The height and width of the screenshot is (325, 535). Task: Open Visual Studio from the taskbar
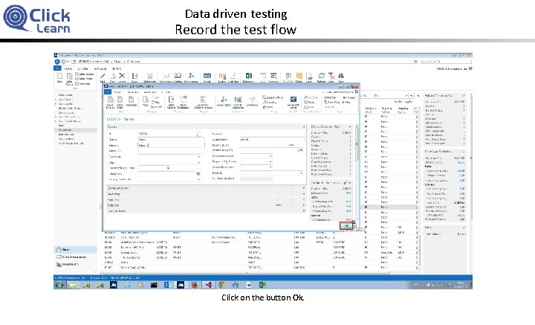coord(208,285)
